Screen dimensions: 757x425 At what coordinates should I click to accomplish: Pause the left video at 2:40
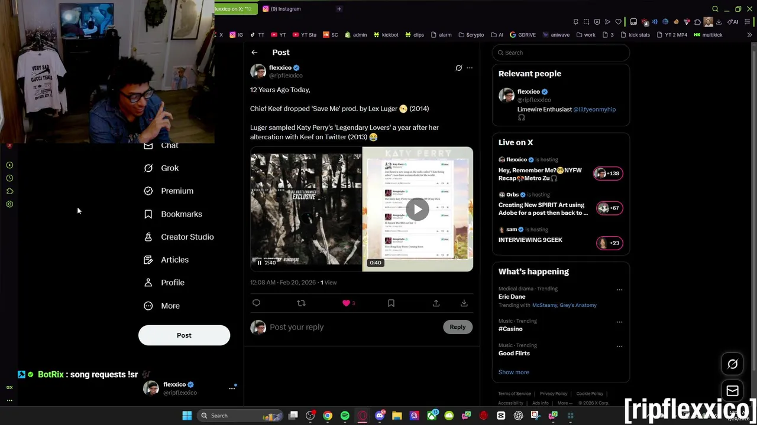point(259,263)
